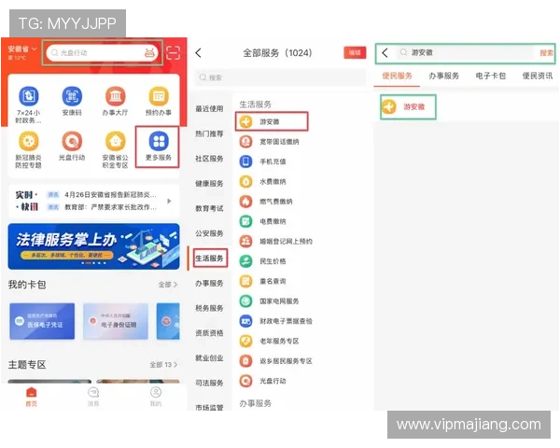Open the 首页 bottom navigation tab

pos(32,397)
